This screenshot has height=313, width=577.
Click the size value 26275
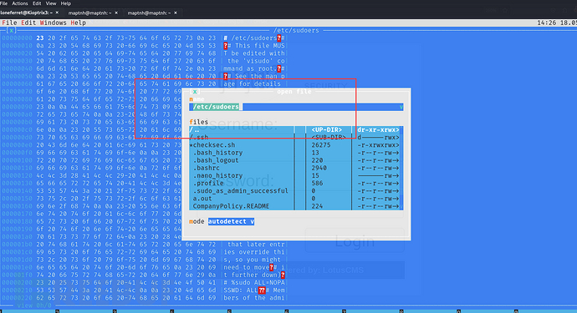[x=321, y=145]
